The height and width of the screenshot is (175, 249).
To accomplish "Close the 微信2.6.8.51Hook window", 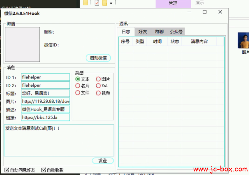I will pyautogui.click(x=220, y=12).
